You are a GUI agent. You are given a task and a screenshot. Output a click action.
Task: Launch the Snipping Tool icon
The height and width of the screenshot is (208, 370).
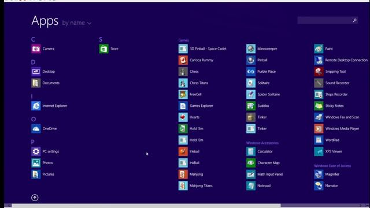[319, 72]
